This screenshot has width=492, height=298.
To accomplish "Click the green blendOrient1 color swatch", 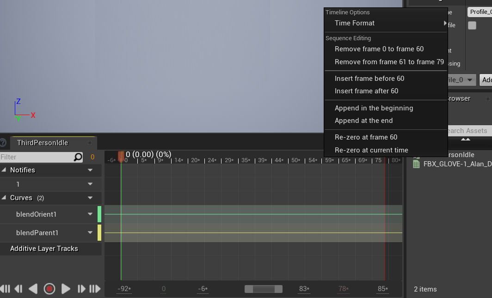I will coord(99,214).
